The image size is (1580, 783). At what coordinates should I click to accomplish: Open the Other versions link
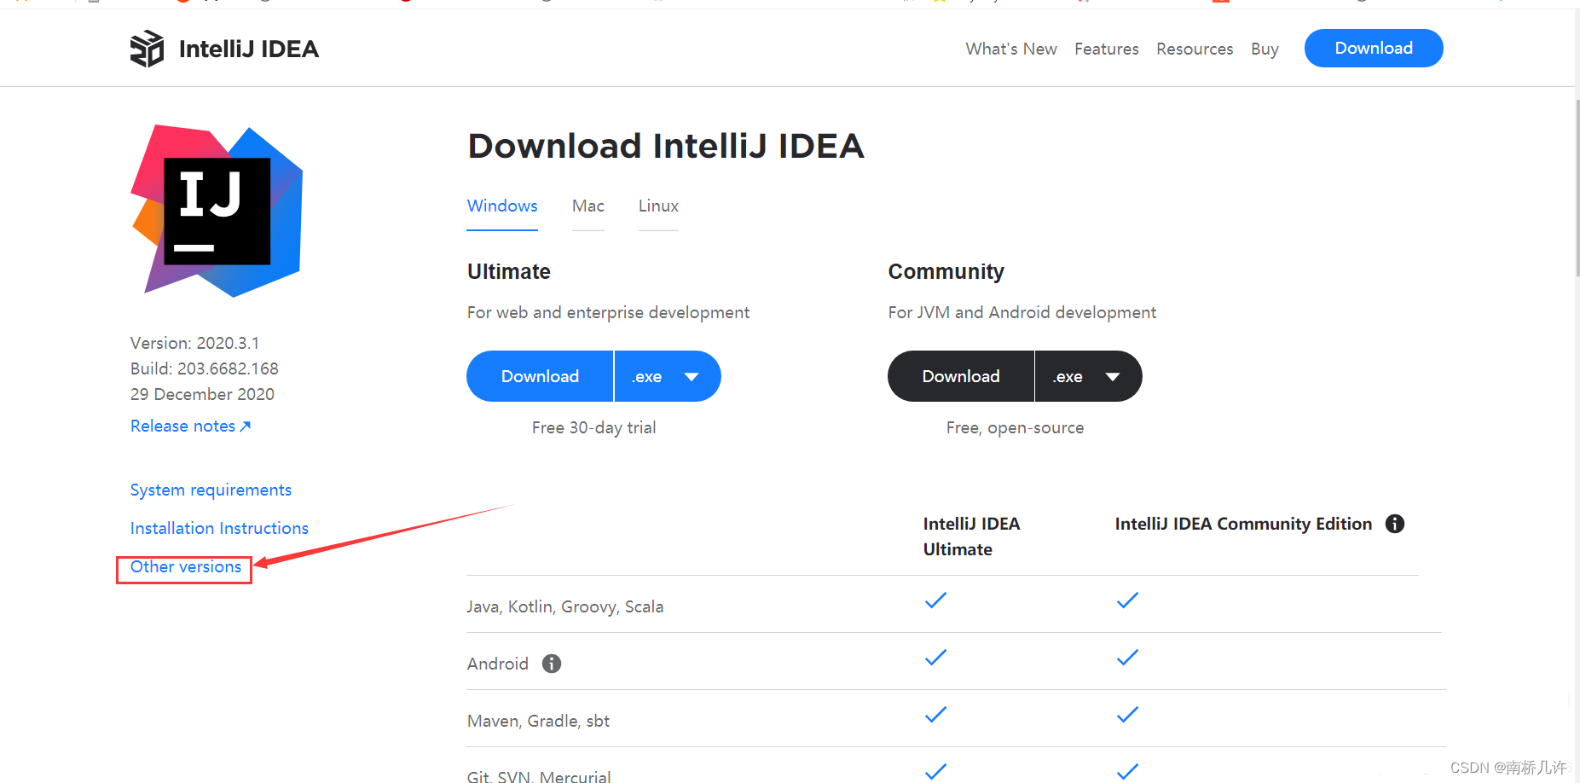tap(186, 566)
